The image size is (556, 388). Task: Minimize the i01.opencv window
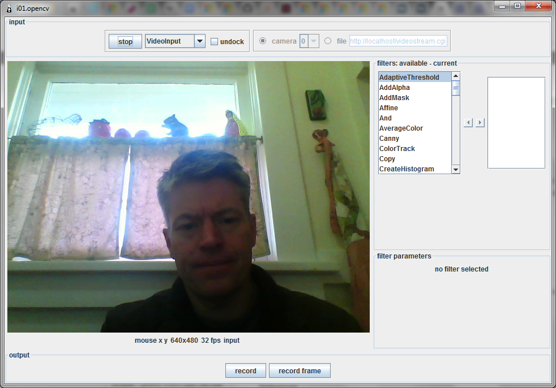point(502,6)
